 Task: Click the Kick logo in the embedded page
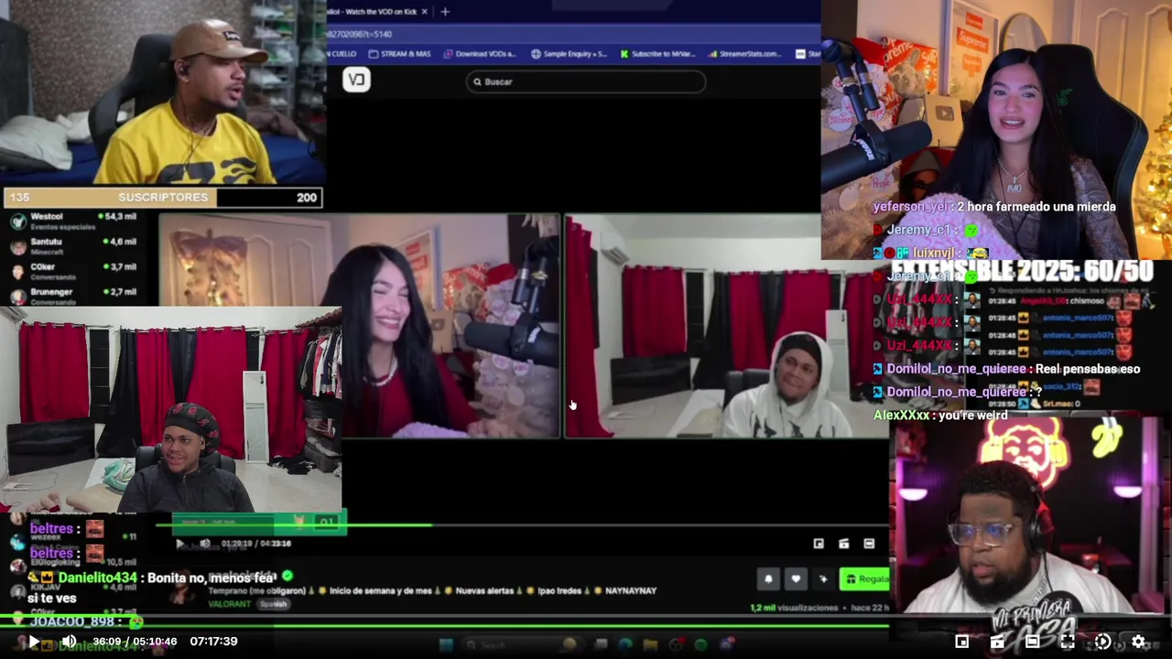tap(356, 81)
